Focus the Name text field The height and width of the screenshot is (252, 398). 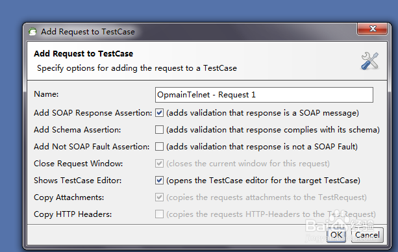(264, 95)
